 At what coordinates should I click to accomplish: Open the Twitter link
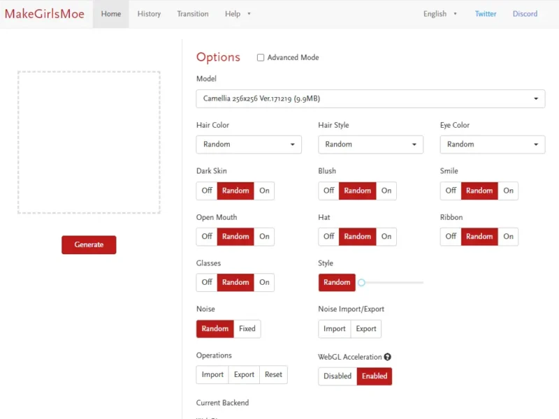coord(486,14)
